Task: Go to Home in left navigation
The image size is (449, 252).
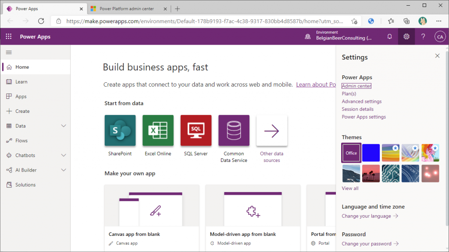Action: [x=36, y=67]
